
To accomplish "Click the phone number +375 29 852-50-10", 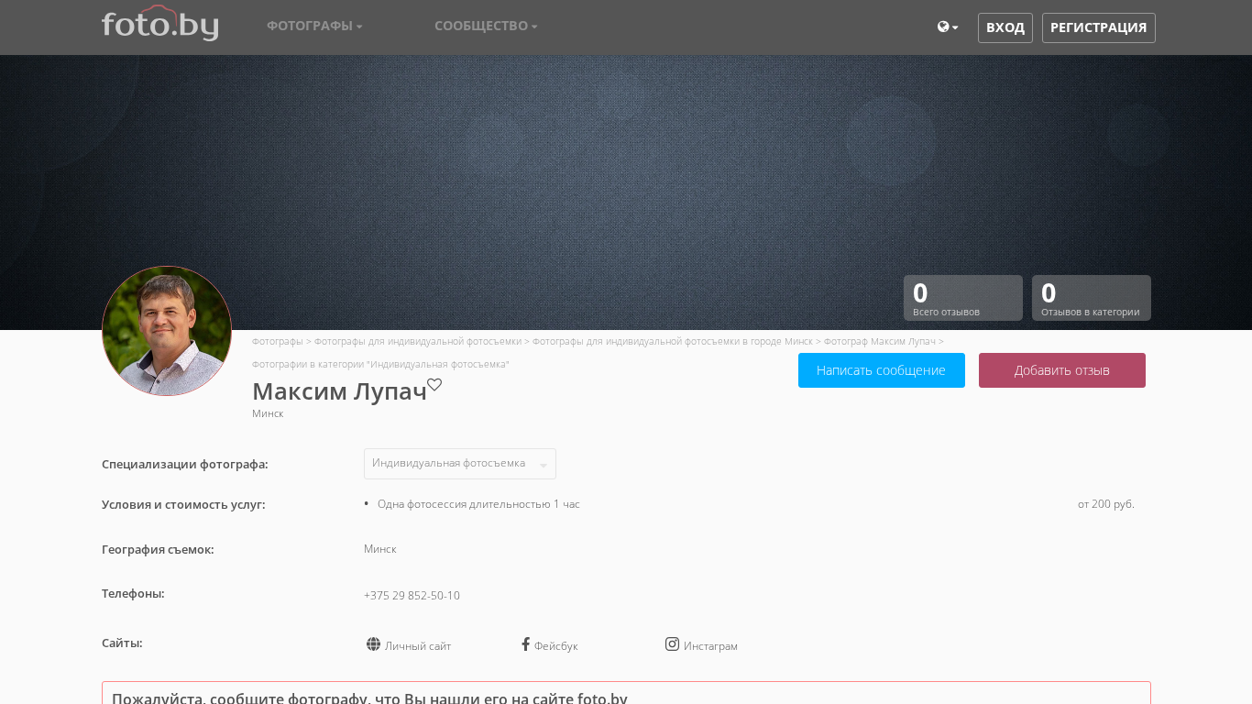I will coord(412,596).
